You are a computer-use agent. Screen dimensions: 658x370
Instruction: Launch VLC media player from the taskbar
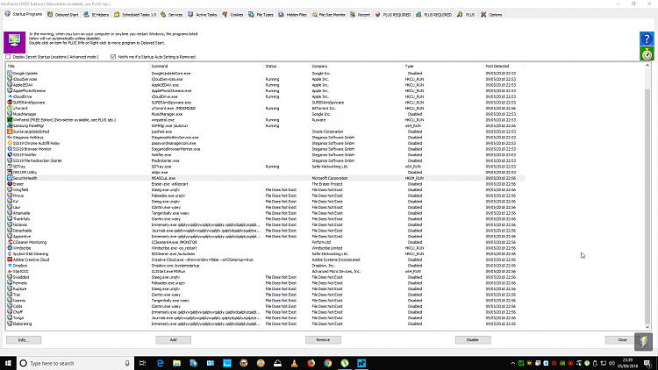pos(294,363)
